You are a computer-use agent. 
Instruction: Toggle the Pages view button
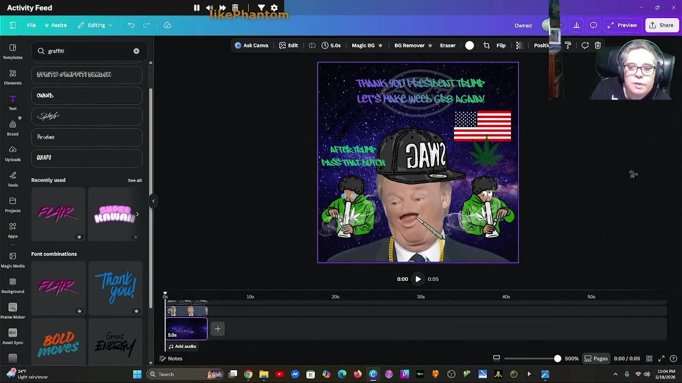tap(596, 359)
